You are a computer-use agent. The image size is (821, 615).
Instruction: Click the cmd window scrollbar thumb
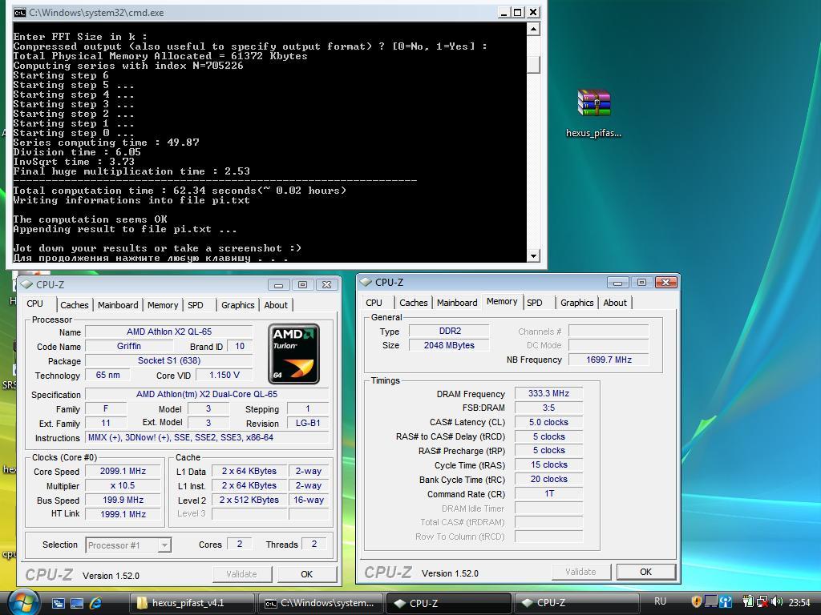533,64
